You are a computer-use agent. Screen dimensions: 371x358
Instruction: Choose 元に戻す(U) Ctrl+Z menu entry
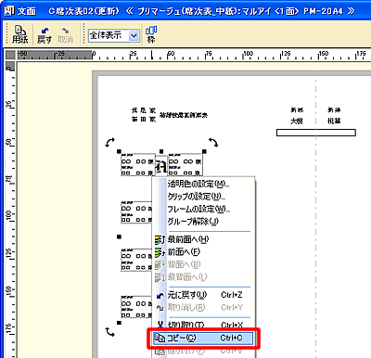click(x=203, y=295)
